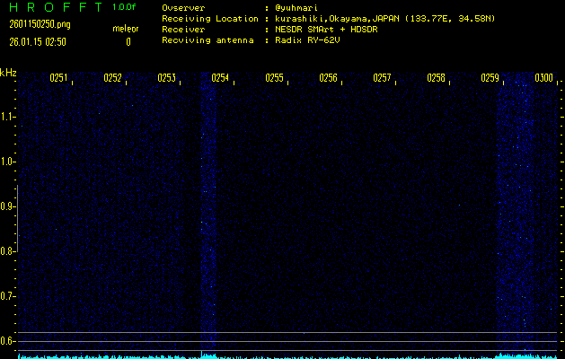Click the noise burst band near 0254
The image size is (565, 359).
click(x=208, y=211)
